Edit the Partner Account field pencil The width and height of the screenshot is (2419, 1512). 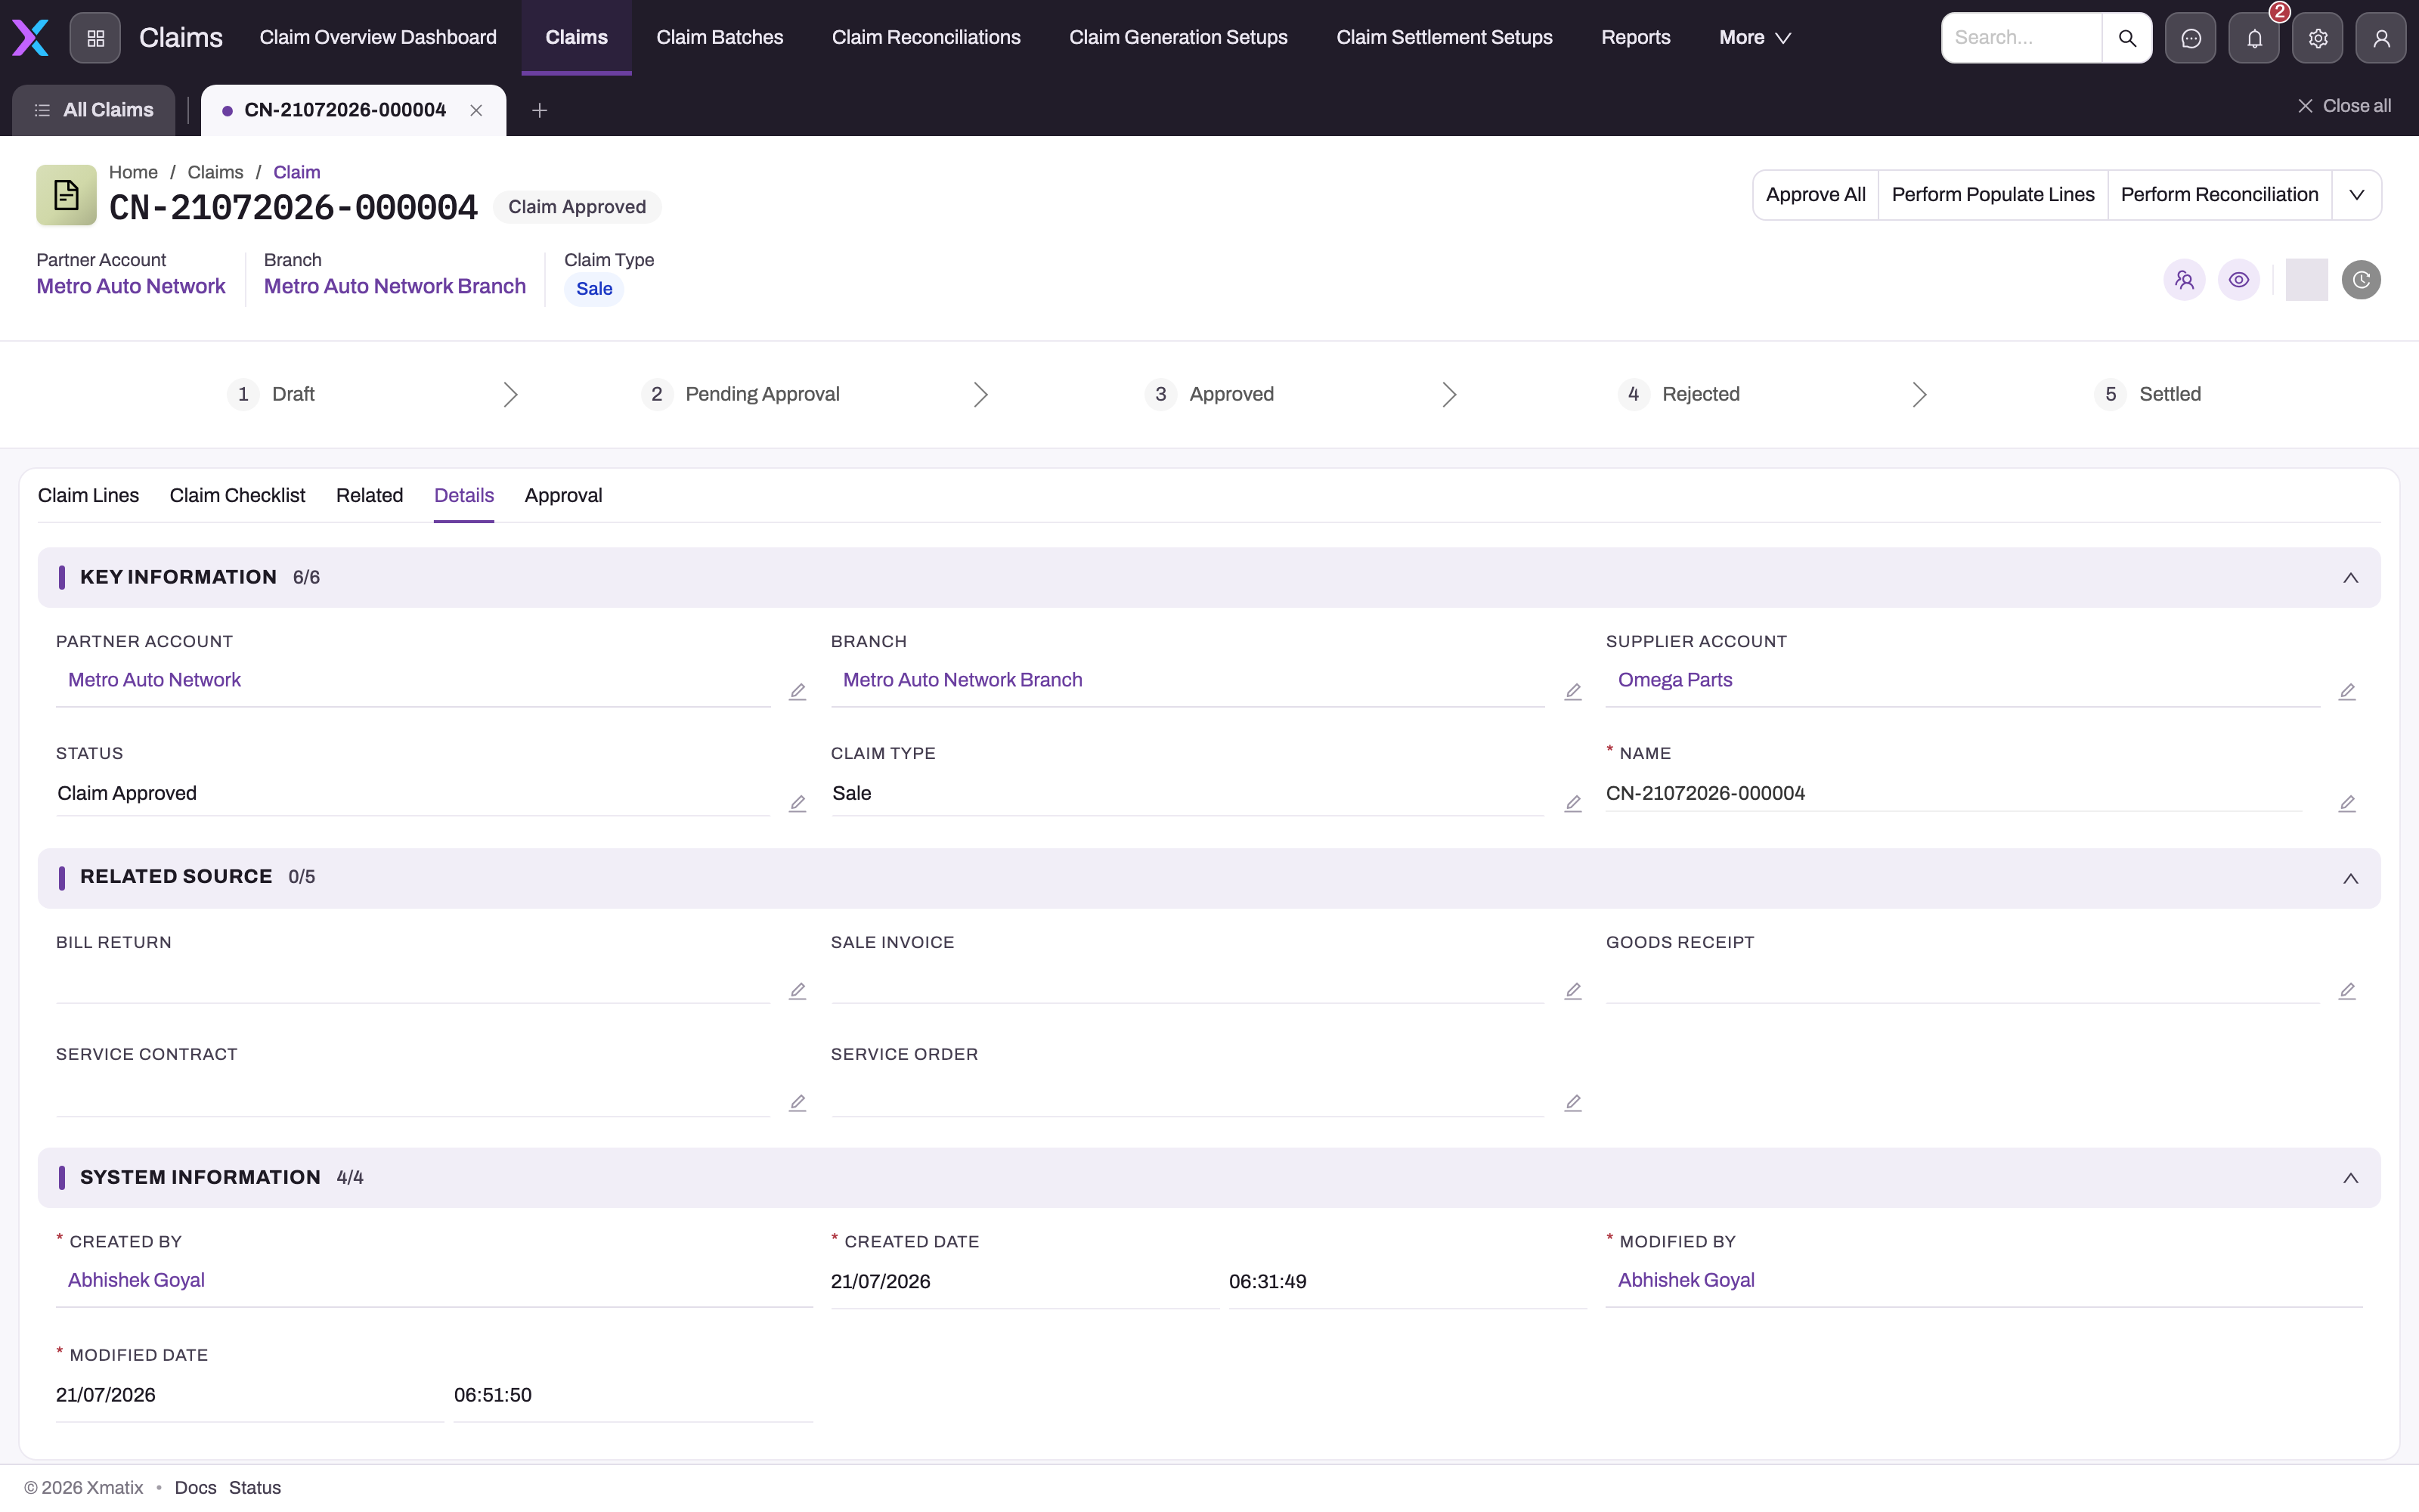[x=797, y=692]
